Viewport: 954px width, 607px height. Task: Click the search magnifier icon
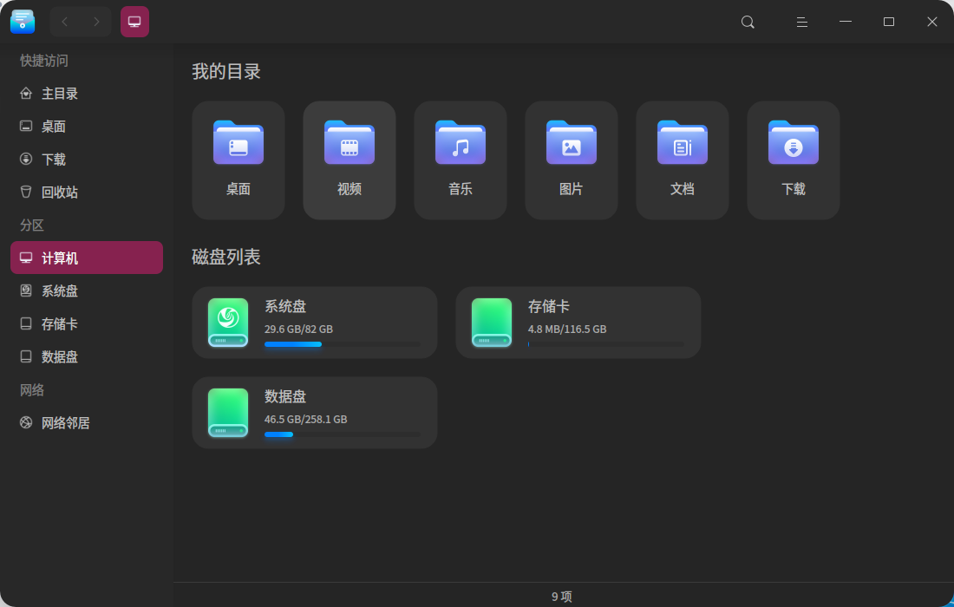coord(748,22)
